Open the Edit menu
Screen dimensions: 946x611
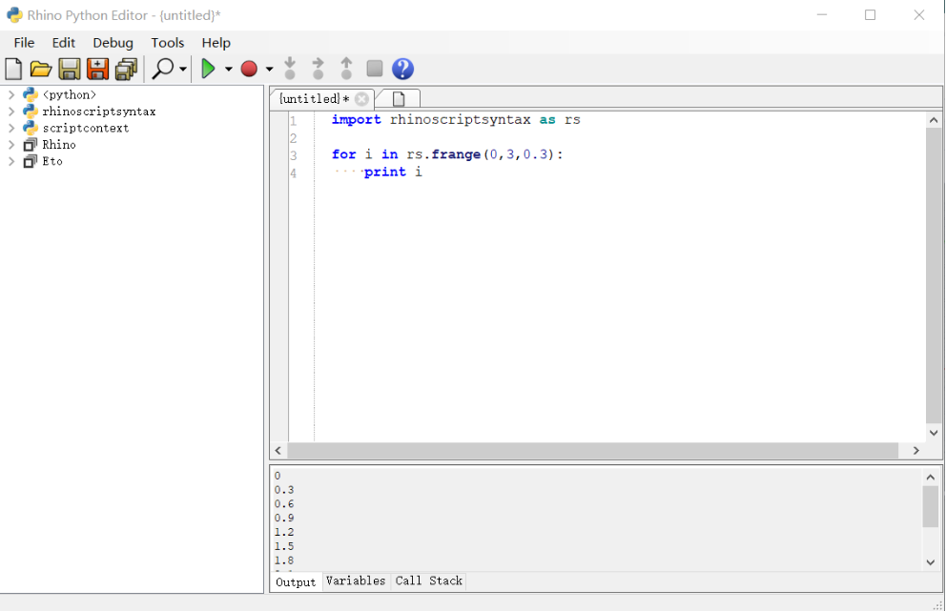pyautogui.click(x=63, y=43)
